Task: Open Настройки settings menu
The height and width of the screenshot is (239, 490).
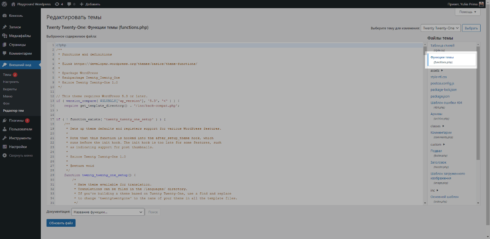Action: [x=18, y=147]
